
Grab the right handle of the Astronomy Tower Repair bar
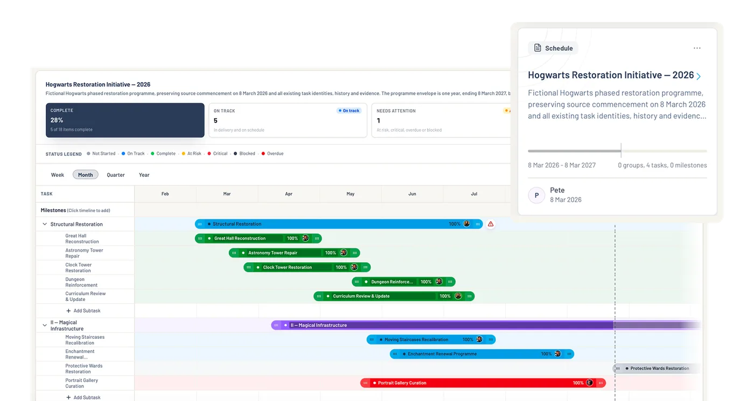coord(354,253)
